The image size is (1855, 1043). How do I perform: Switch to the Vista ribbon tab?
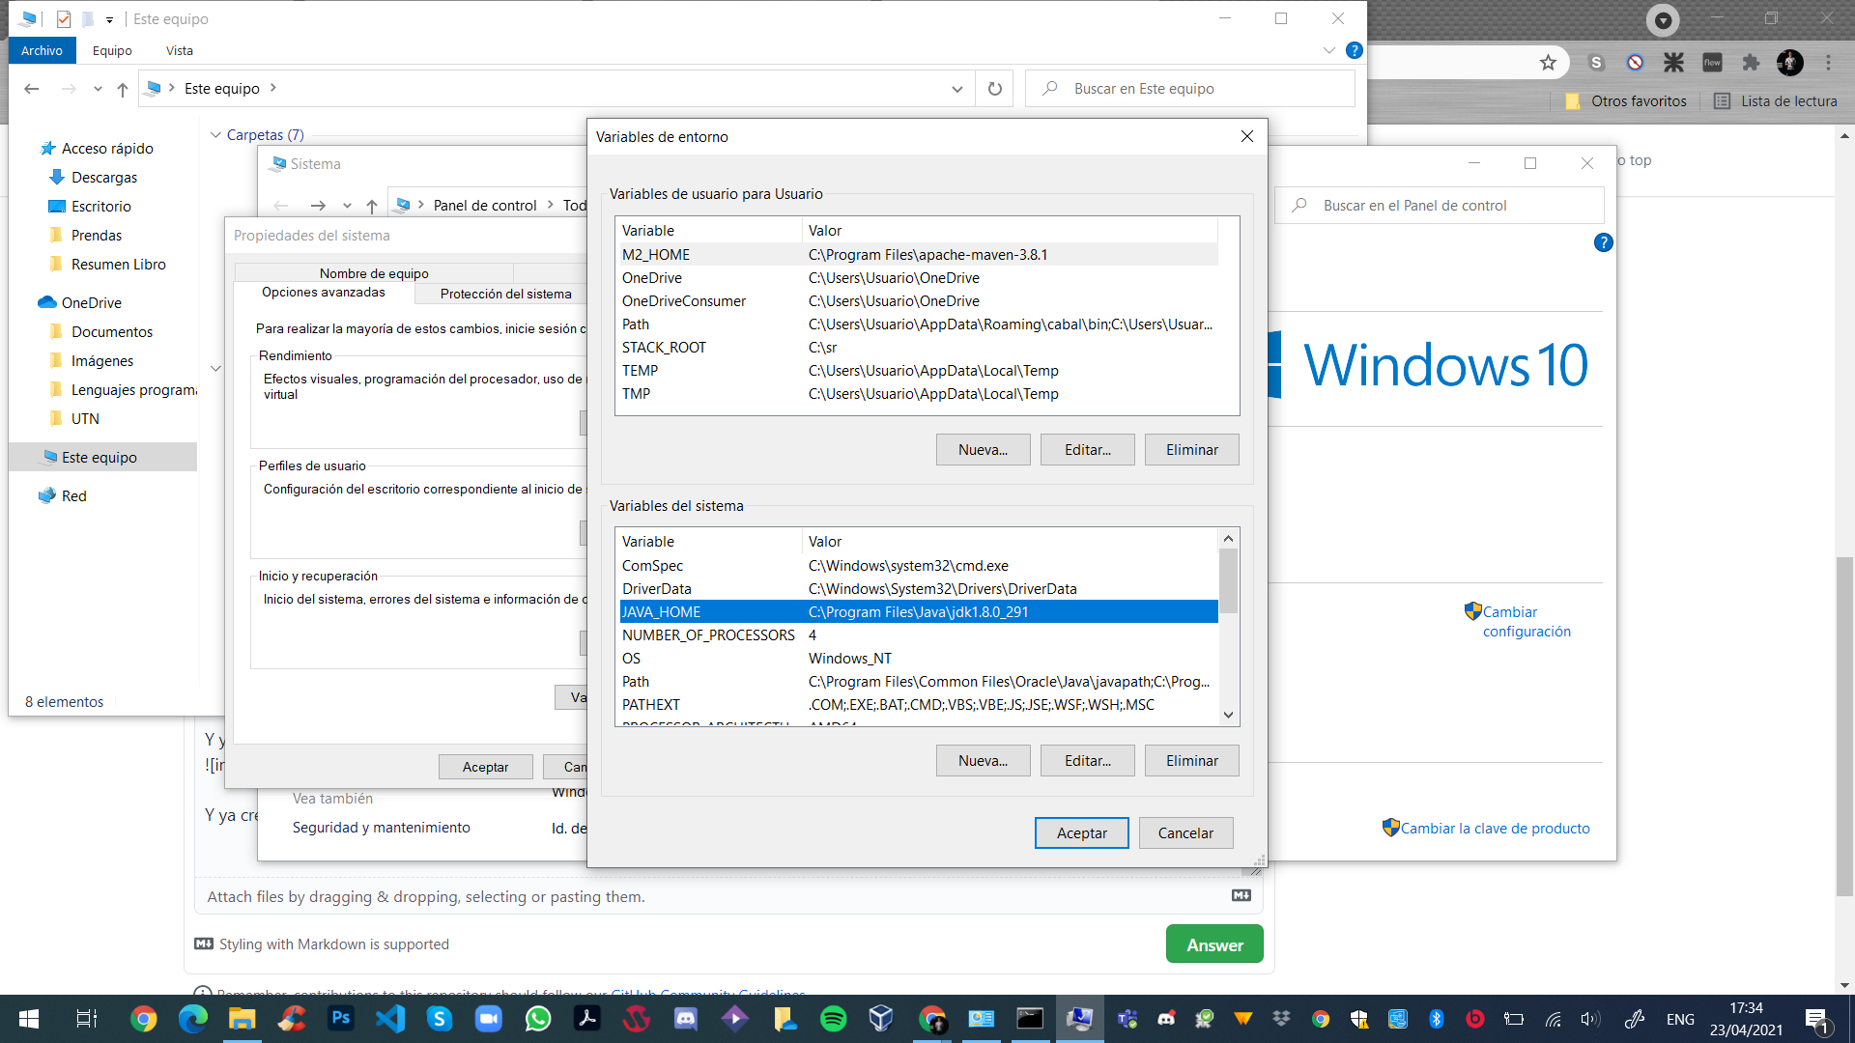click(179, 50)
